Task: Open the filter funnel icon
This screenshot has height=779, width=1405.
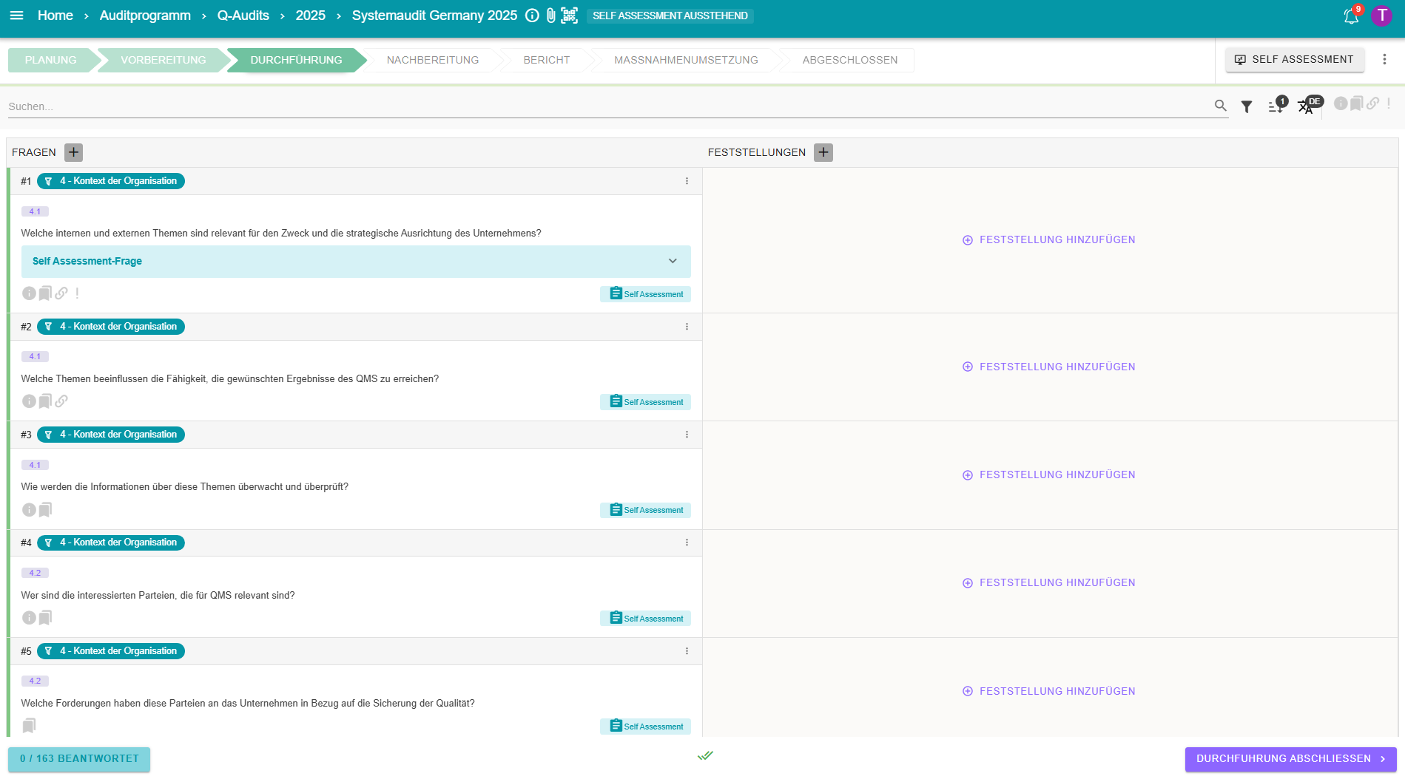Action: [x=1247, y=106]
